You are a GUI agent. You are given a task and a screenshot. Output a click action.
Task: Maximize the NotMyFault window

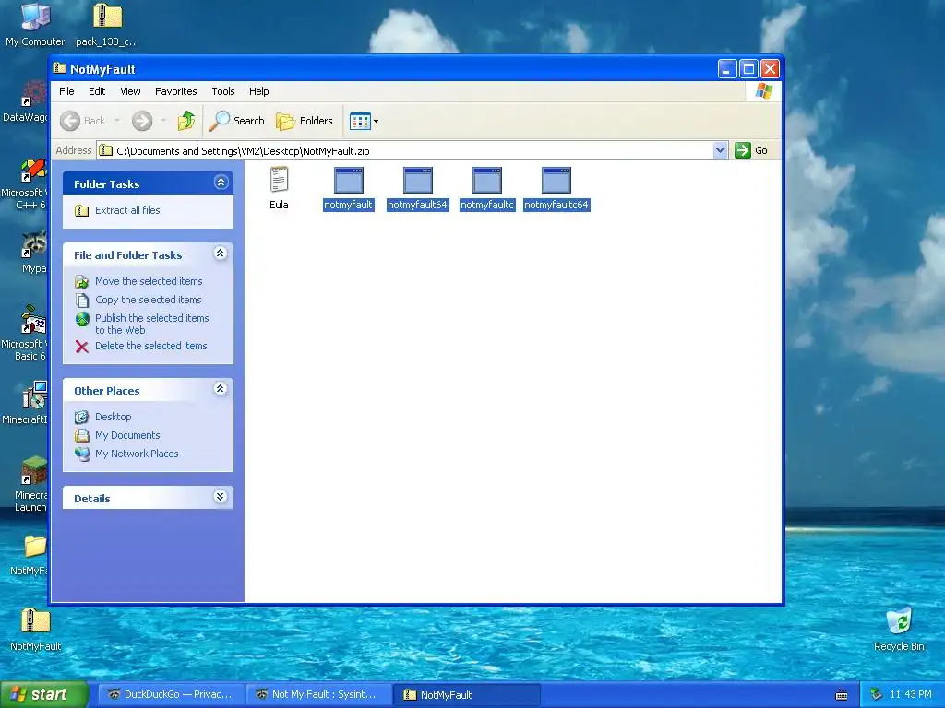coord(748,68)
